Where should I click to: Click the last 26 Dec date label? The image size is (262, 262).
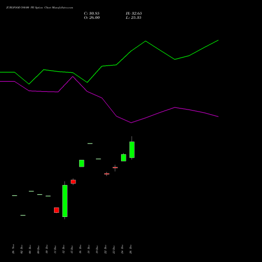click(131, 249)
